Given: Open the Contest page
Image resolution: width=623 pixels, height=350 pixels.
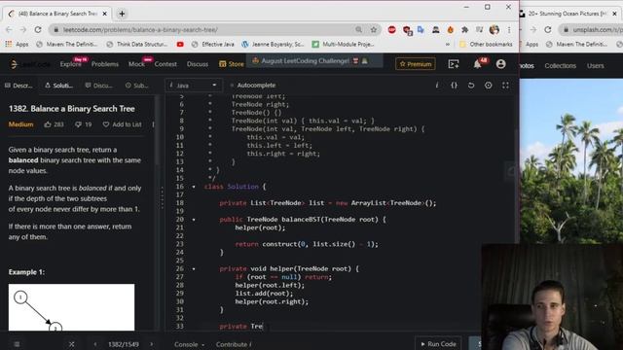Looking at the screenshot, I should point(165,64).
